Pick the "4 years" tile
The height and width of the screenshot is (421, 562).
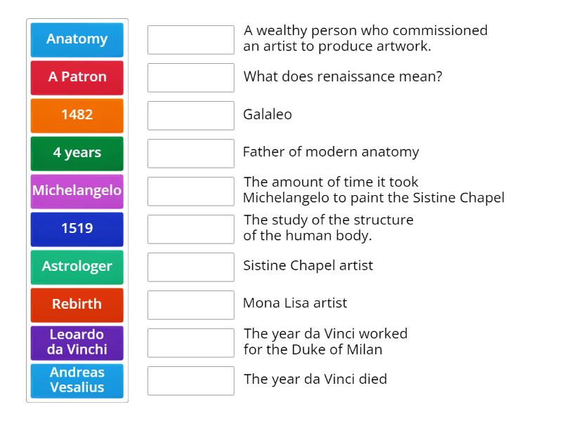pos(77,153)
